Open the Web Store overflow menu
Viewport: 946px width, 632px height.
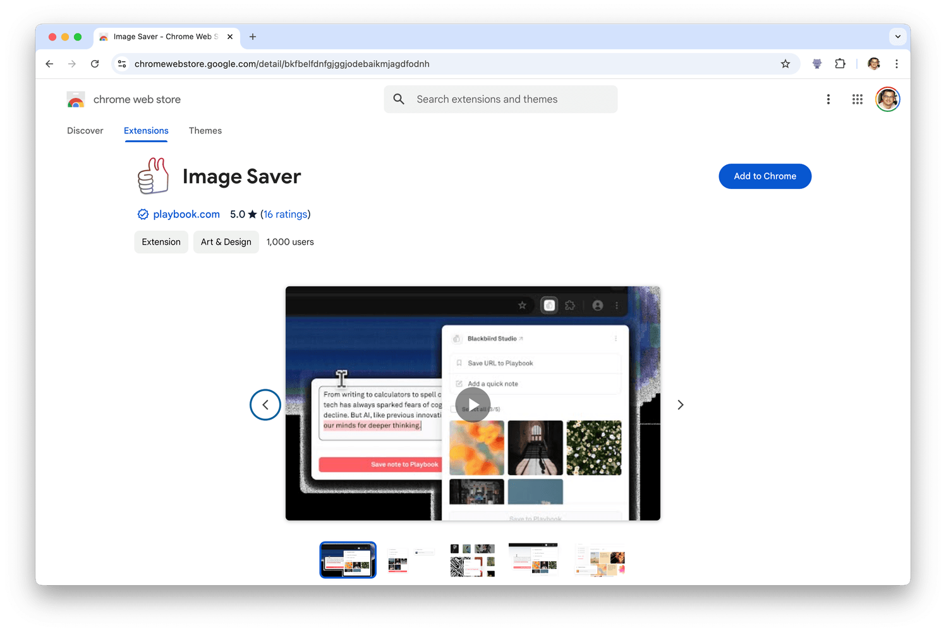click(828, 99)
